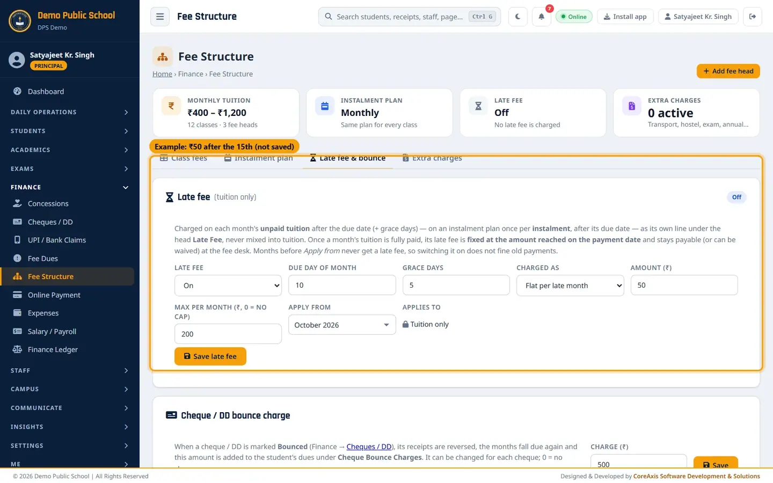Open UPI / Bank Claims
Viewport: 773px width, 483px height.
[56, 240]
